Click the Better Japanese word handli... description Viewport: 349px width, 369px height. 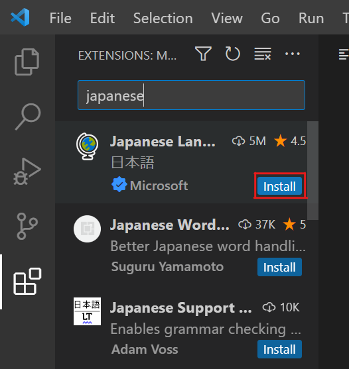(208, 246)
